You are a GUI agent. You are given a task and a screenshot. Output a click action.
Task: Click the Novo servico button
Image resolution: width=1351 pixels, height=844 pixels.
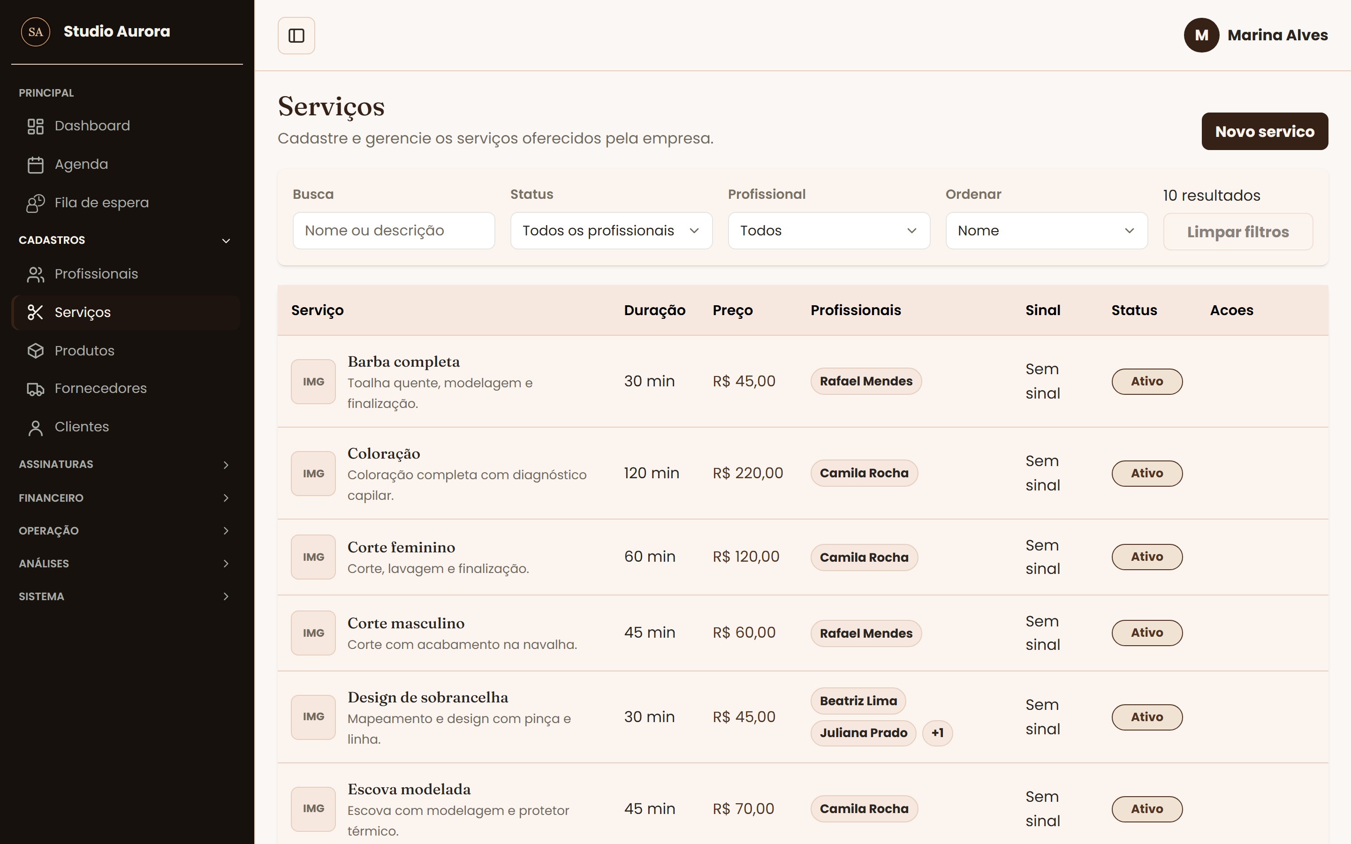click(x=1265, y=132)
